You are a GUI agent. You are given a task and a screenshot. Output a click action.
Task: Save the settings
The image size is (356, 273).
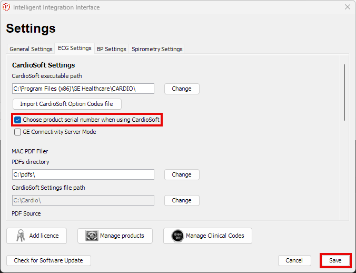click(335, 260)
